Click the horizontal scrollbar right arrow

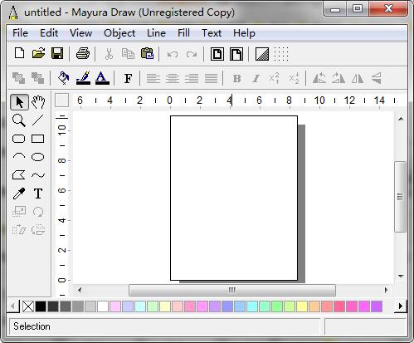[x=387, y=290]
